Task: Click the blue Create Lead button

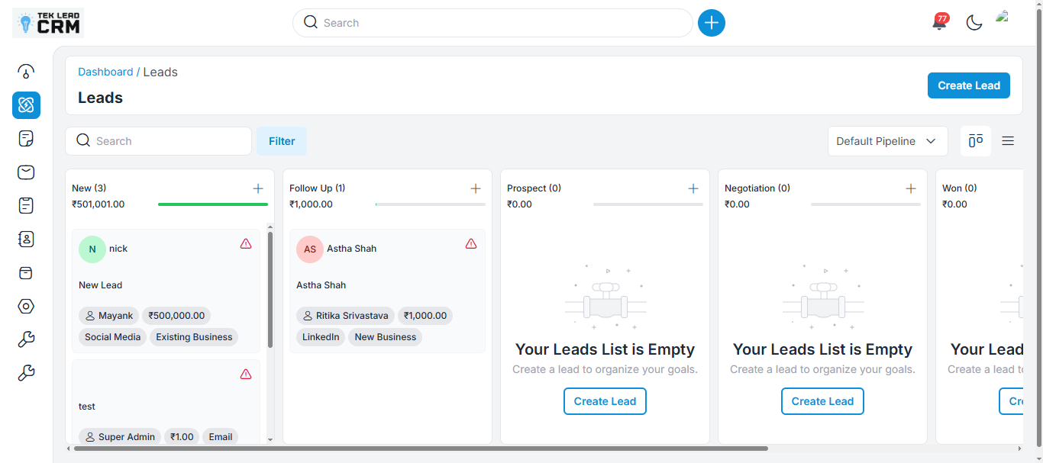Action: click(x=968, y=85)
